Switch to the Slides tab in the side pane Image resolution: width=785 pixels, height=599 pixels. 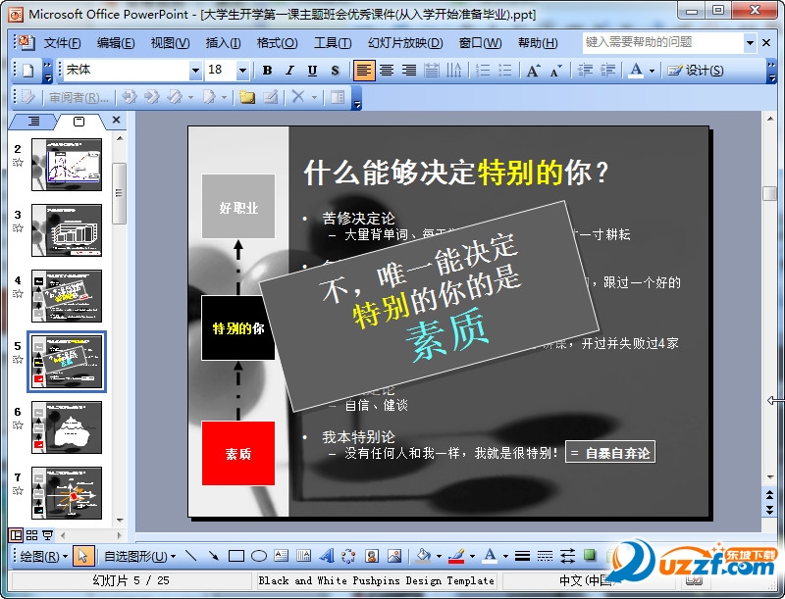[x=78, y=121]
